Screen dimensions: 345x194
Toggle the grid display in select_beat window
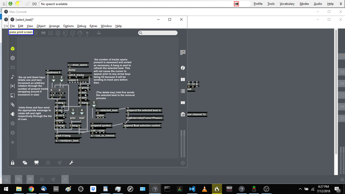pyautogui.click(x=48, y=163)
